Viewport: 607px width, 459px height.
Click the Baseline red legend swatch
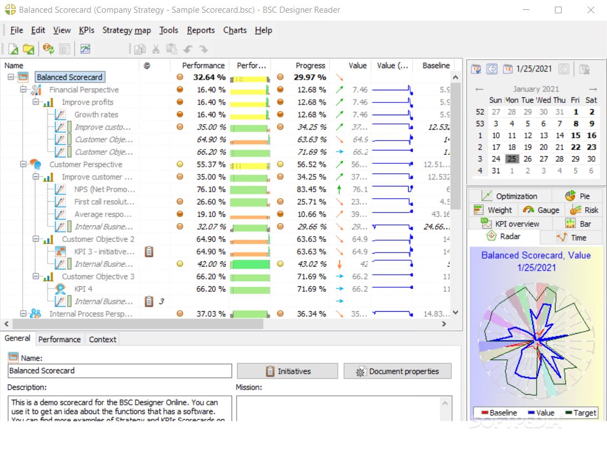(x=485, y=412)
